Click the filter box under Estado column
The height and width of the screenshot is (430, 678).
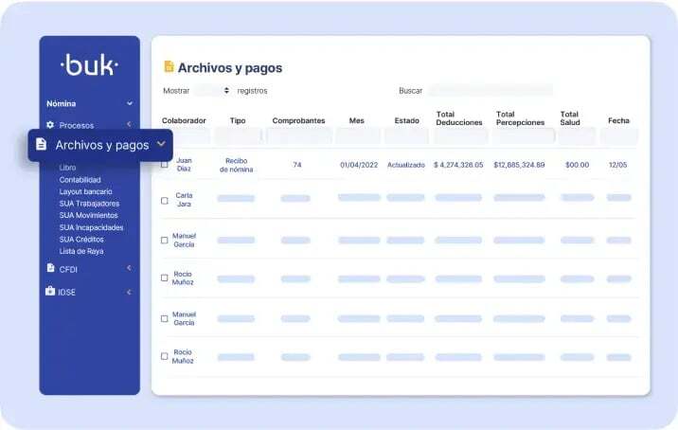pos(405,136)
